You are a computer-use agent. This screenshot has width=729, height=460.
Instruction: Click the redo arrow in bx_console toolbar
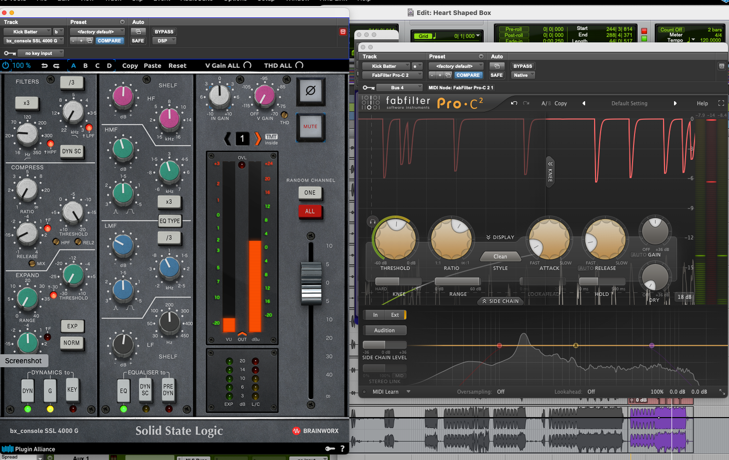(56, 65)
